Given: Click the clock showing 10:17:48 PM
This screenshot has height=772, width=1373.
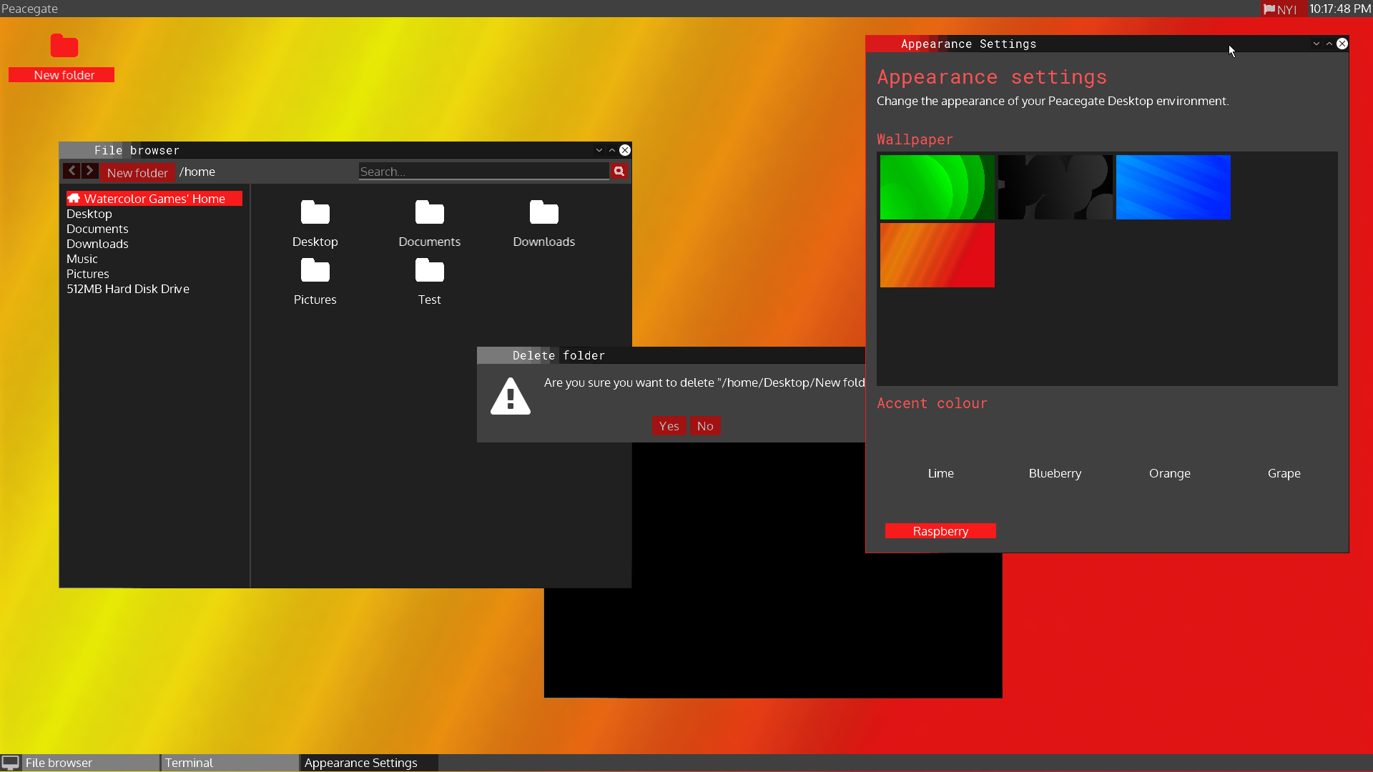Looking at the screenshot, I should point(1340,9).
